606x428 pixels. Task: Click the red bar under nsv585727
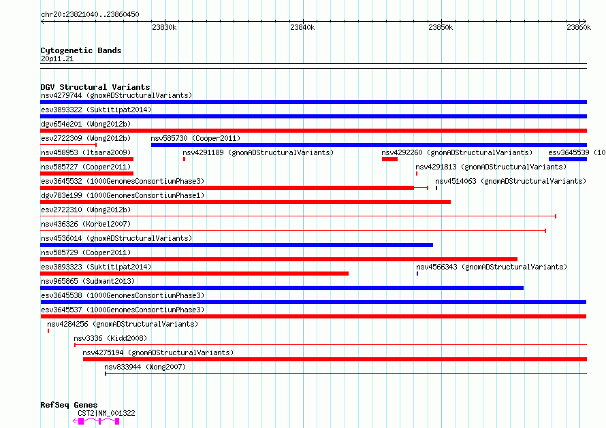(87, 174)
